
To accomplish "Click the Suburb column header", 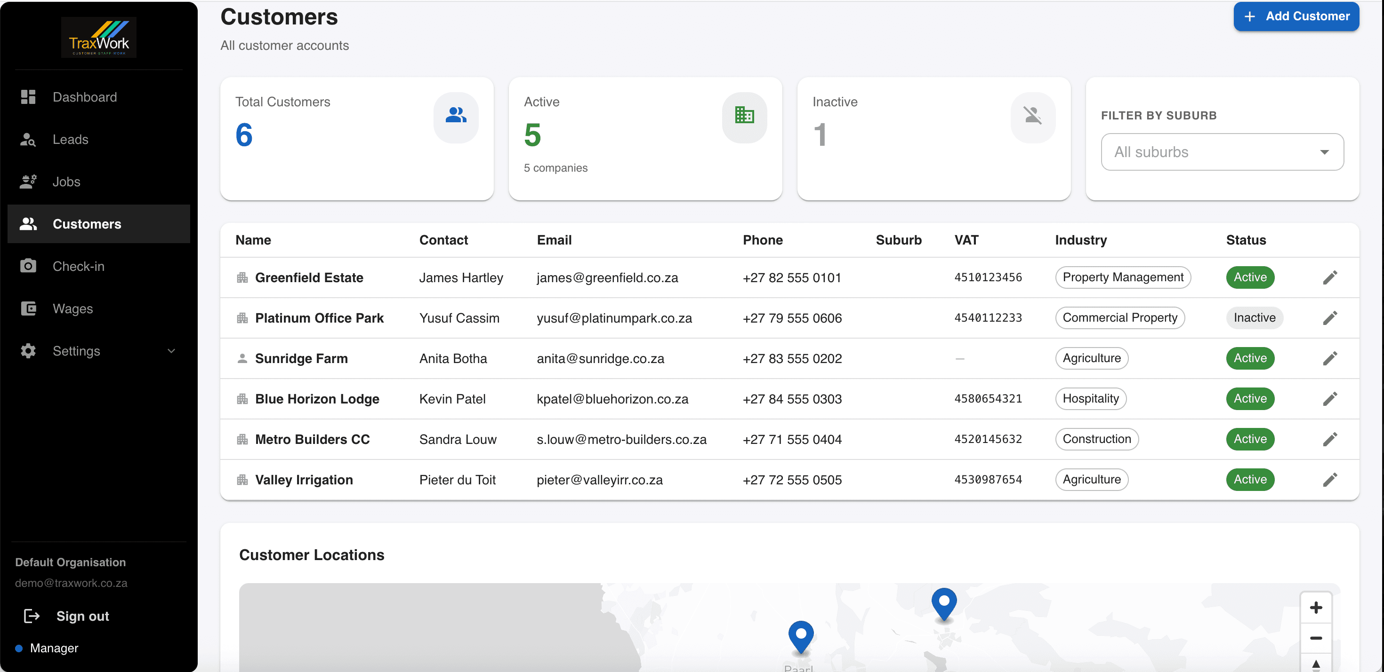I will (x=898, y=240).
